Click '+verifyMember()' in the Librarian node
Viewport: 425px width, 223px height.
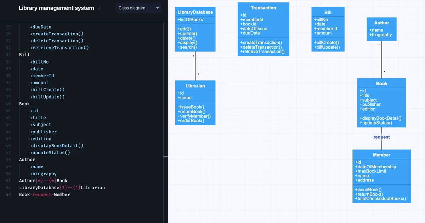(x=194, y=116)
